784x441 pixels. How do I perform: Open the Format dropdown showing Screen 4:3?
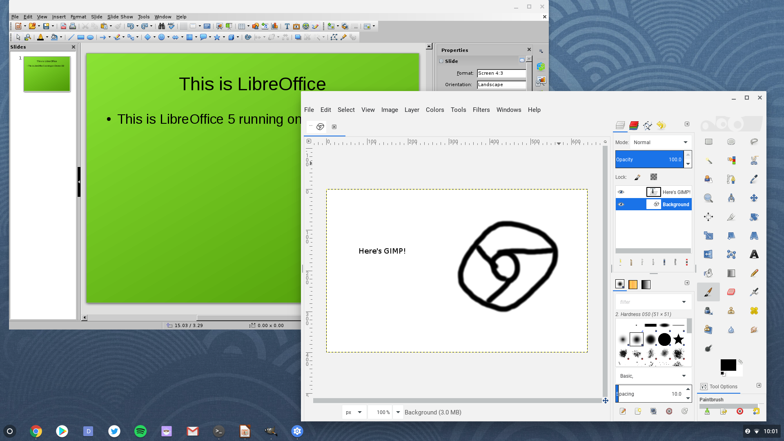(x=501, y=73)
